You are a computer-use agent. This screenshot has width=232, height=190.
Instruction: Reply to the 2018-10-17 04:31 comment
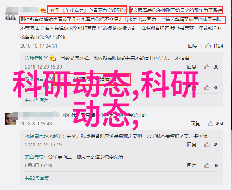pos(193,46)
